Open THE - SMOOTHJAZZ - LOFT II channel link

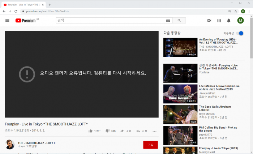[x=37, y=143]
